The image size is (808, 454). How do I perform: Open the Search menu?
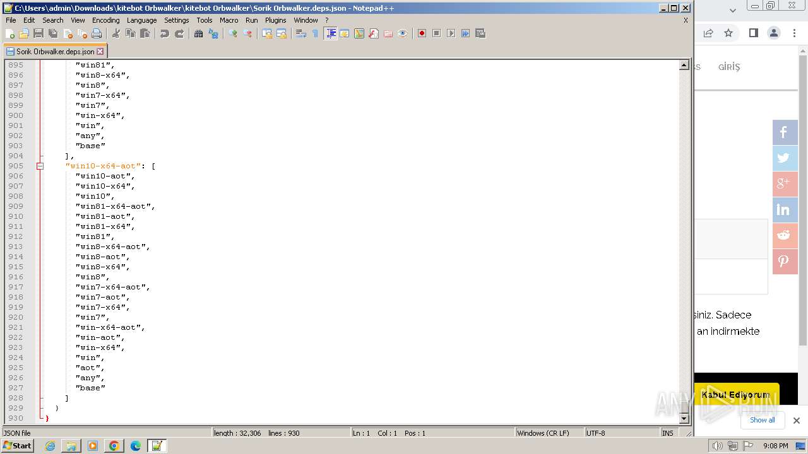[x=53, y=20]
